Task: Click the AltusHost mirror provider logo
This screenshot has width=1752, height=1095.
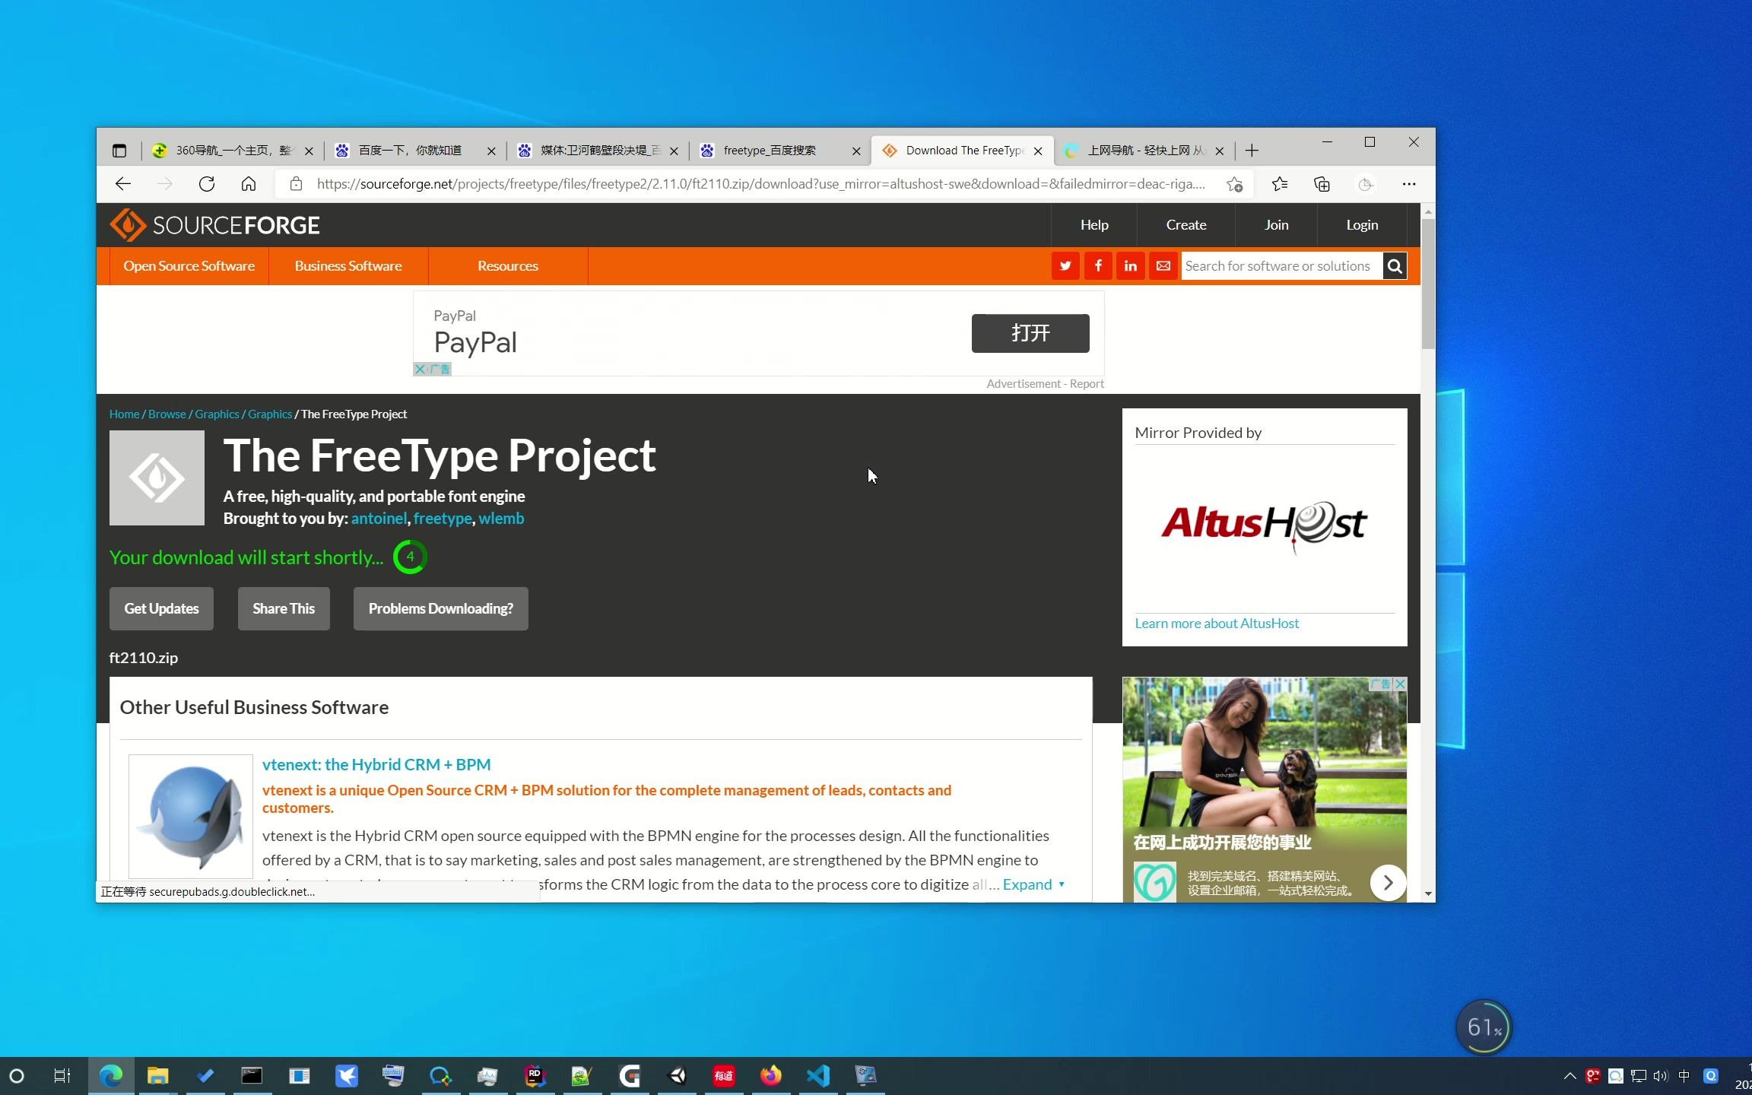Action: (1262, 525)
